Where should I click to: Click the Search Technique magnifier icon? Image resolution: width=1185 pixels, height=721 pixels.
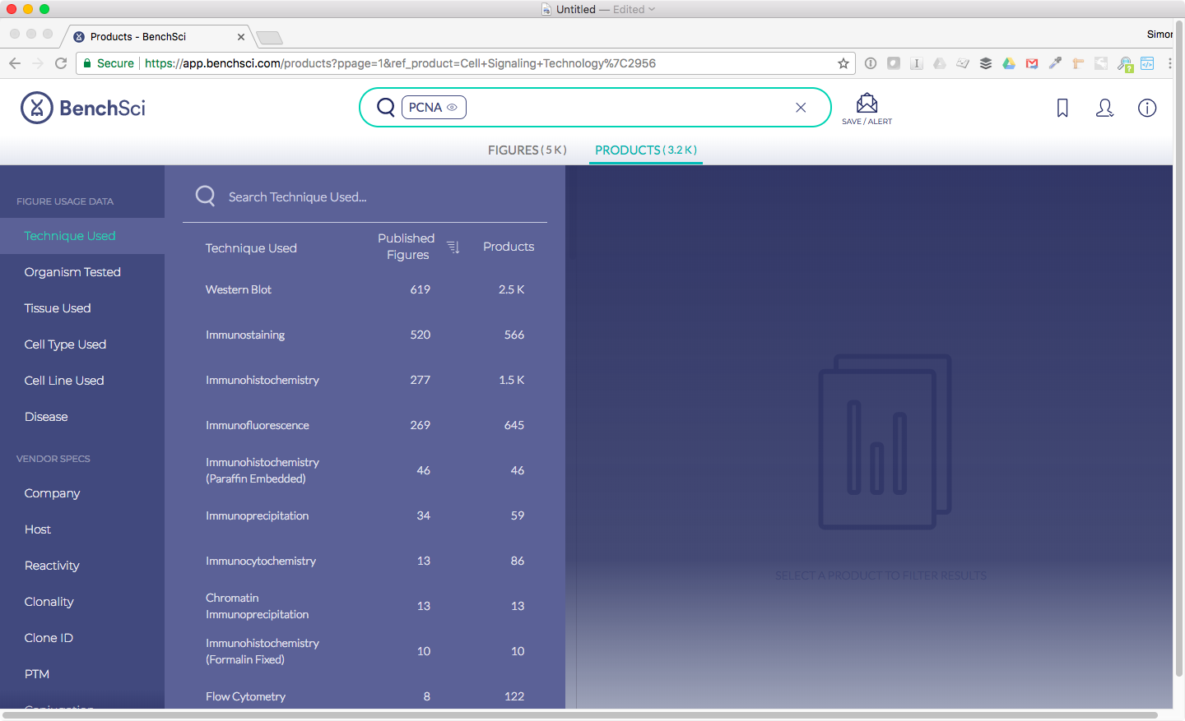click(x=205, y=196)
